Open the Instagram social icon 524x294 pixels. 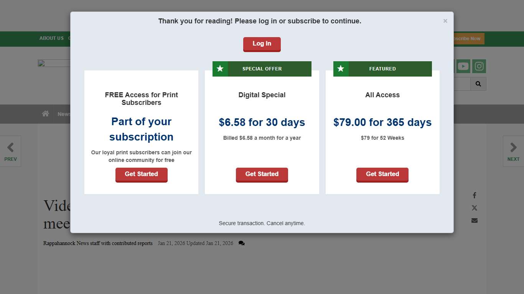click(x=479, y=66)
